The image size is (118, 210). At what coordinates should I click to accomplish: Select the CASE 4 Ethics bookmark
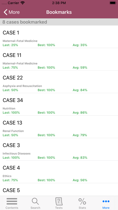(59, 172)
